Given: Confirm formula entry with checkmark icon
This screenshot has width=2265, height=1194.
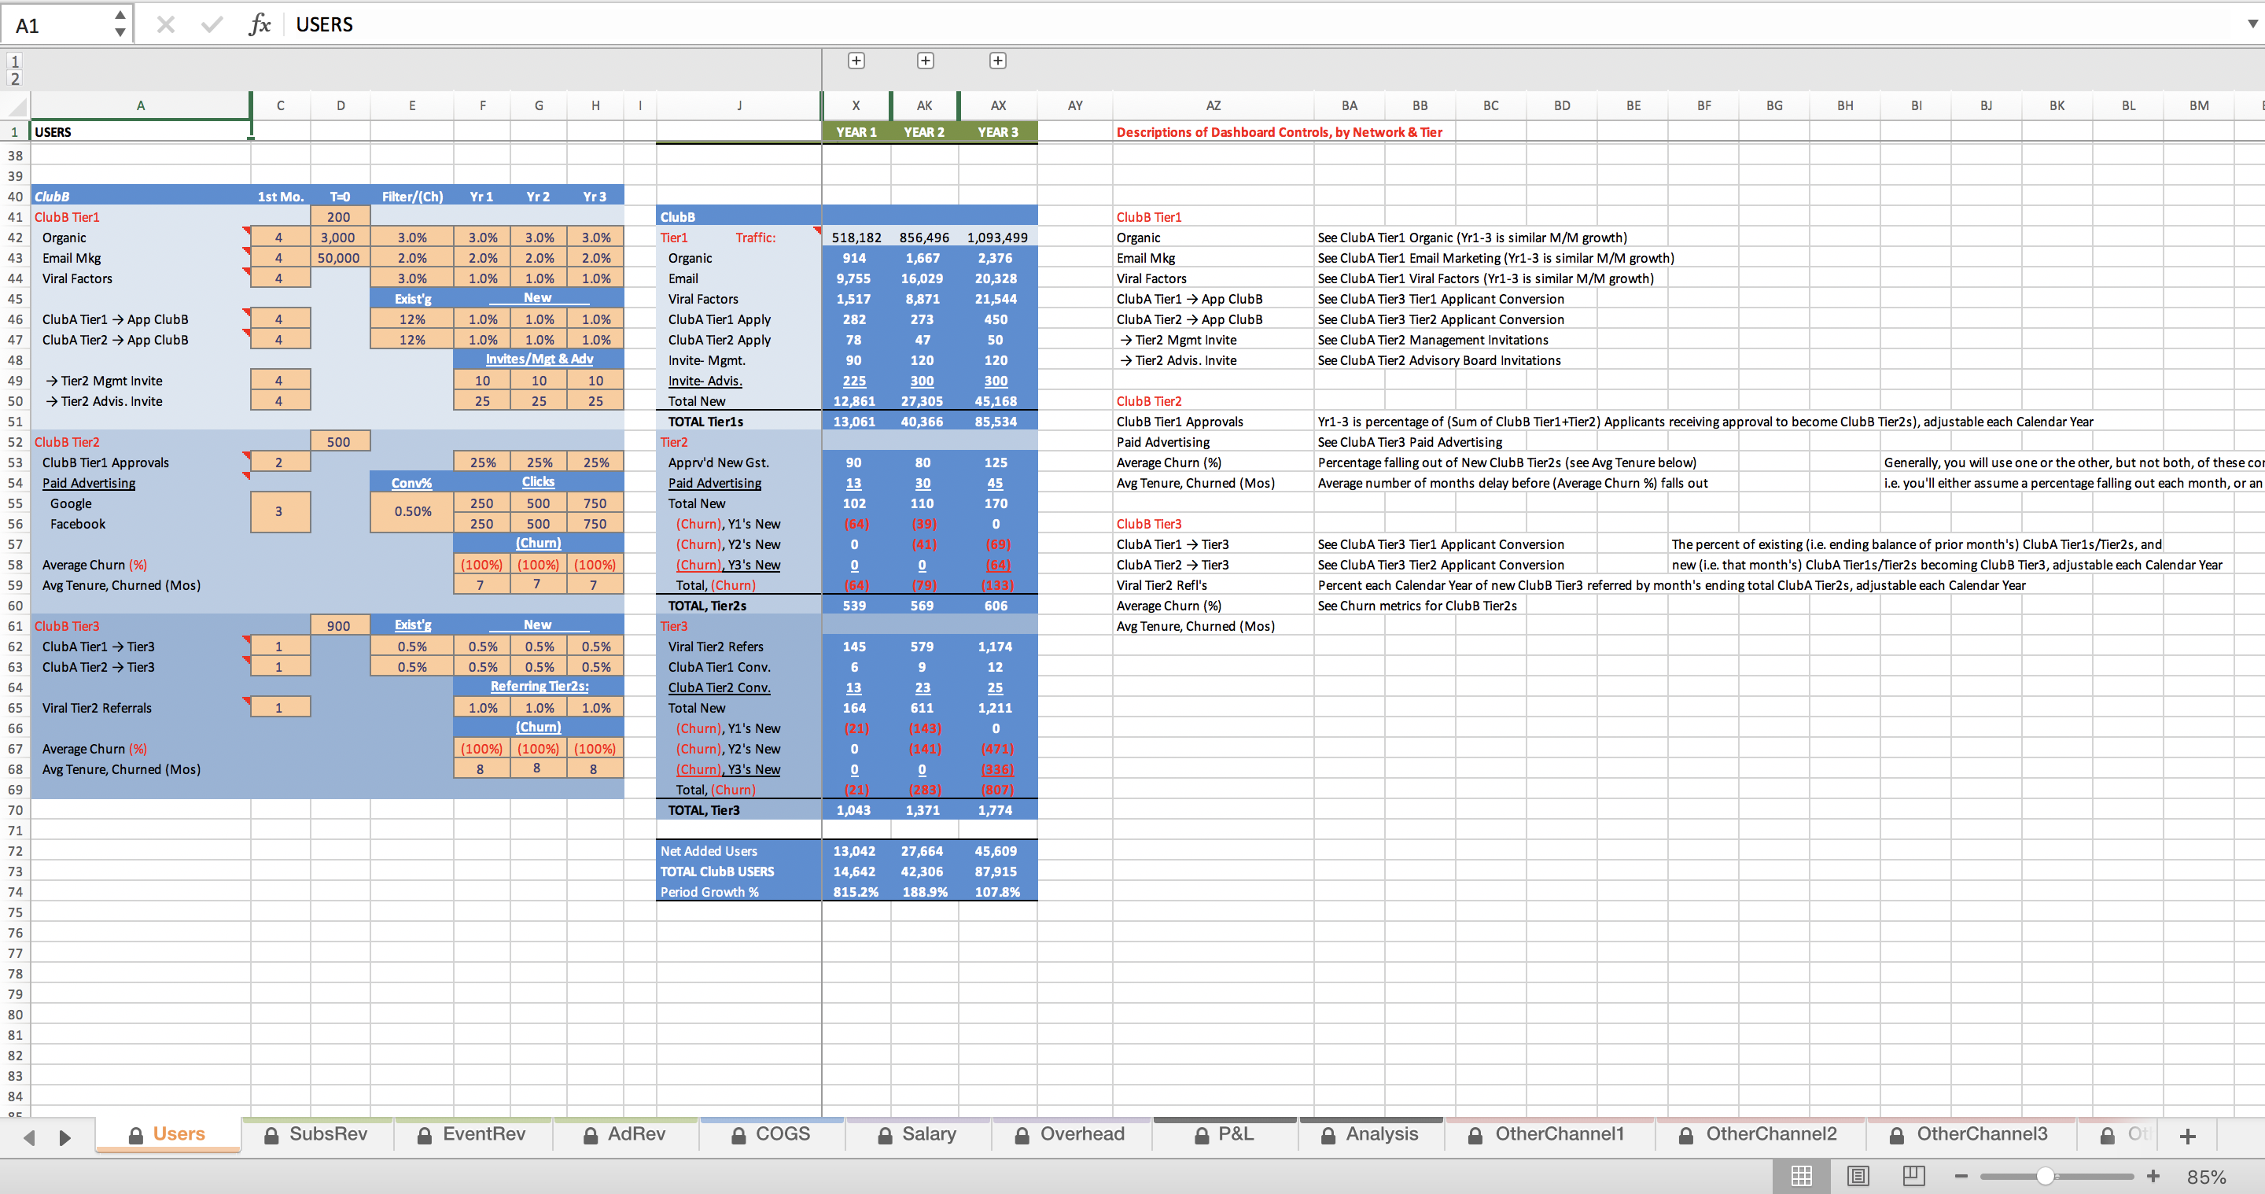Looking at the screenshot, I should [x=212, y=24].
